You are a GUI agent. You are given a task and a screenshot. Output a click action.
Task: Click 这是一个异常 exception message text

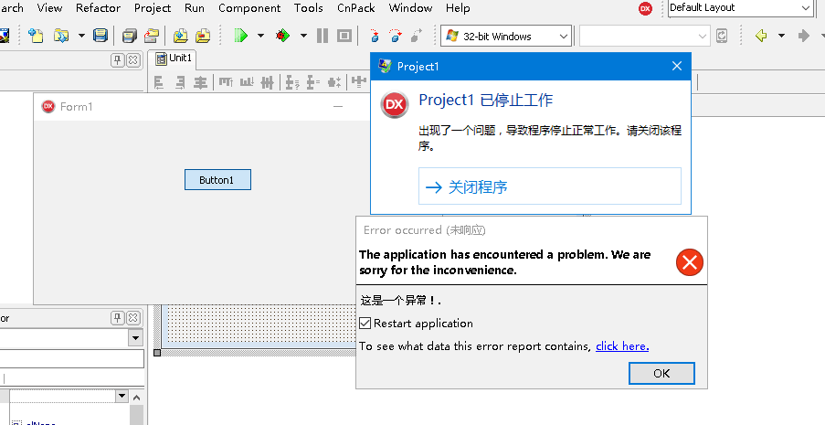click(x=400, y=301)
